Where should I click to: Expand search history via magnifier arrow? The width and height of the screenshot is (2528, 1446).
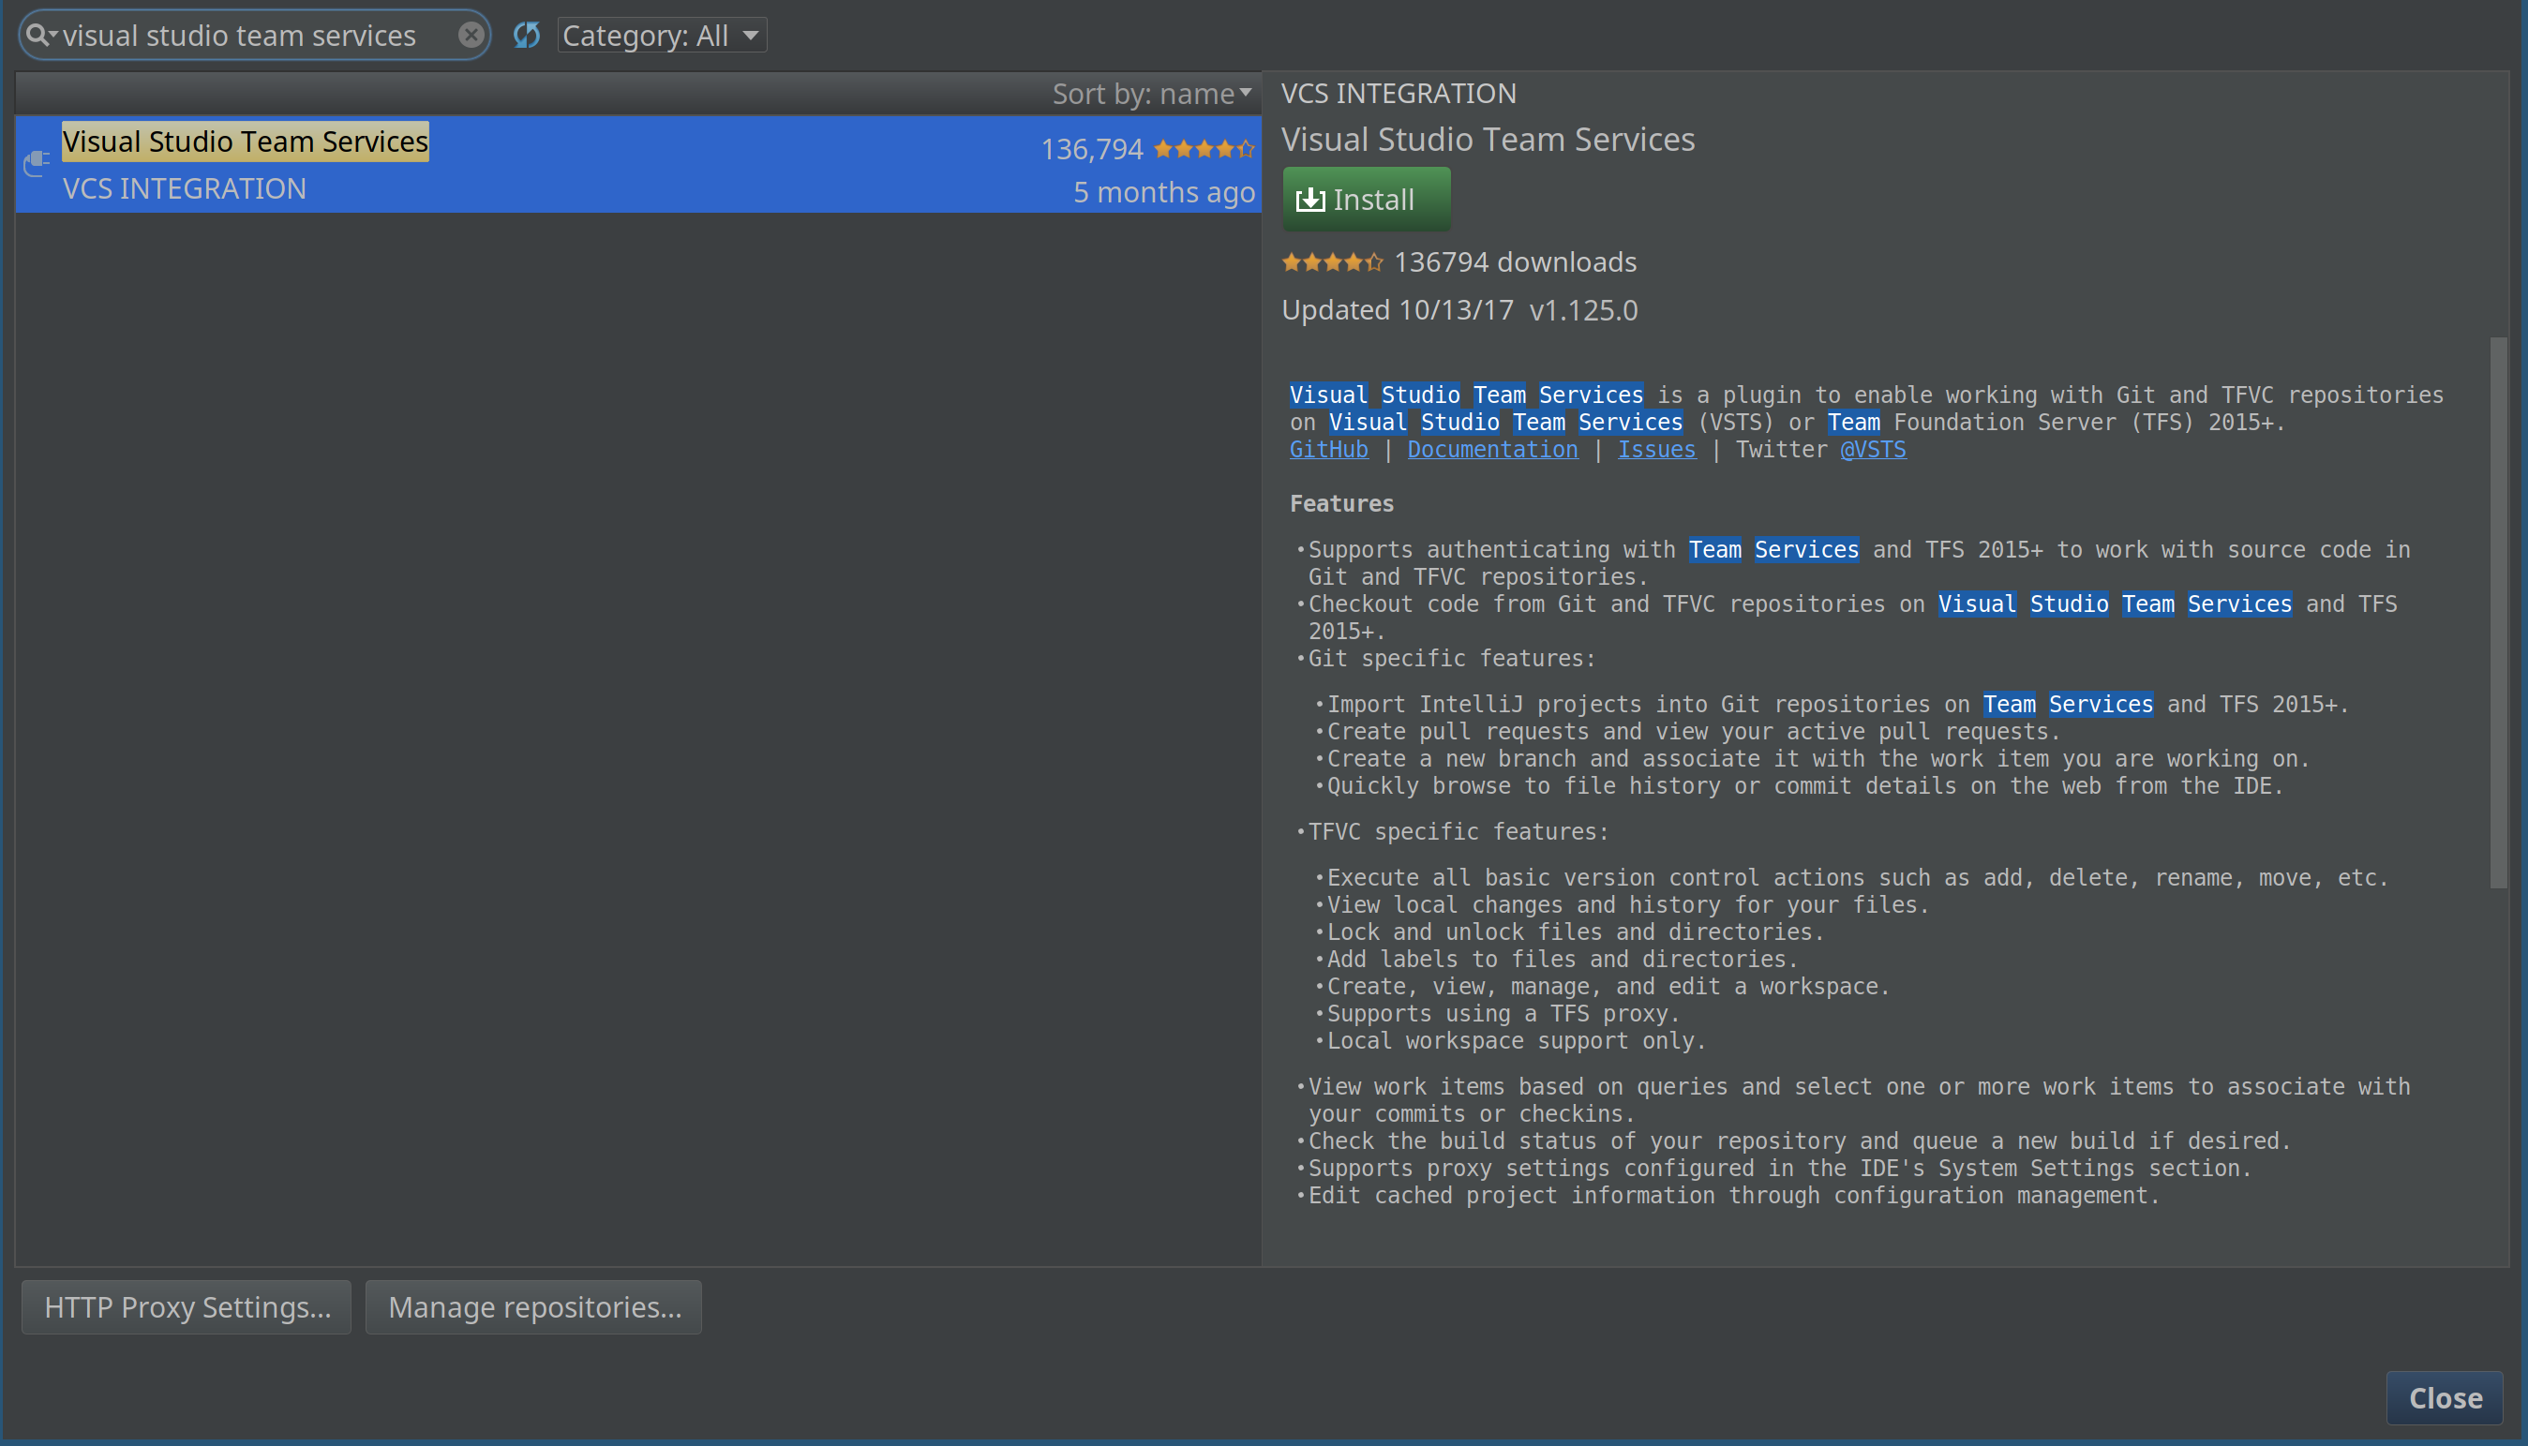pos(53,34)
